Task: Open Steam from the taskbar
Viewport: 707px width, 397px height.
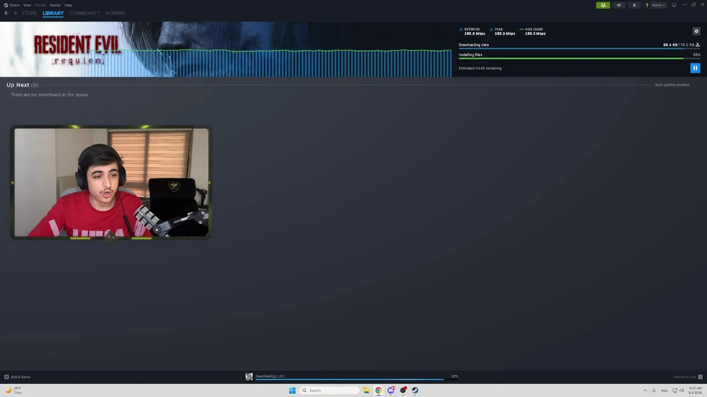Action: click(x=415, y=390)
